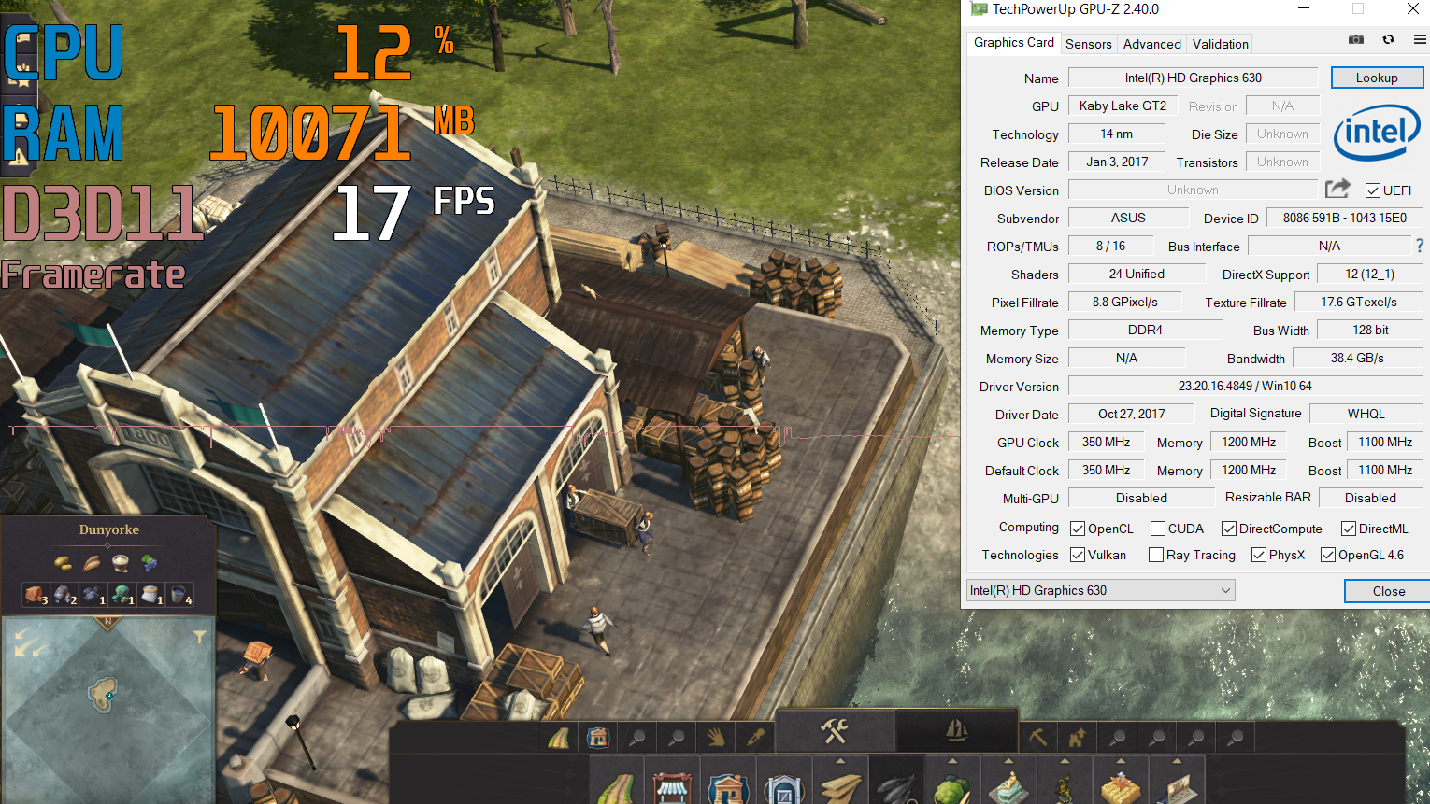Screen dimensions: 1430x804
Task: Expand the chevron above the statue item
Action: (x=1009, y=759)
